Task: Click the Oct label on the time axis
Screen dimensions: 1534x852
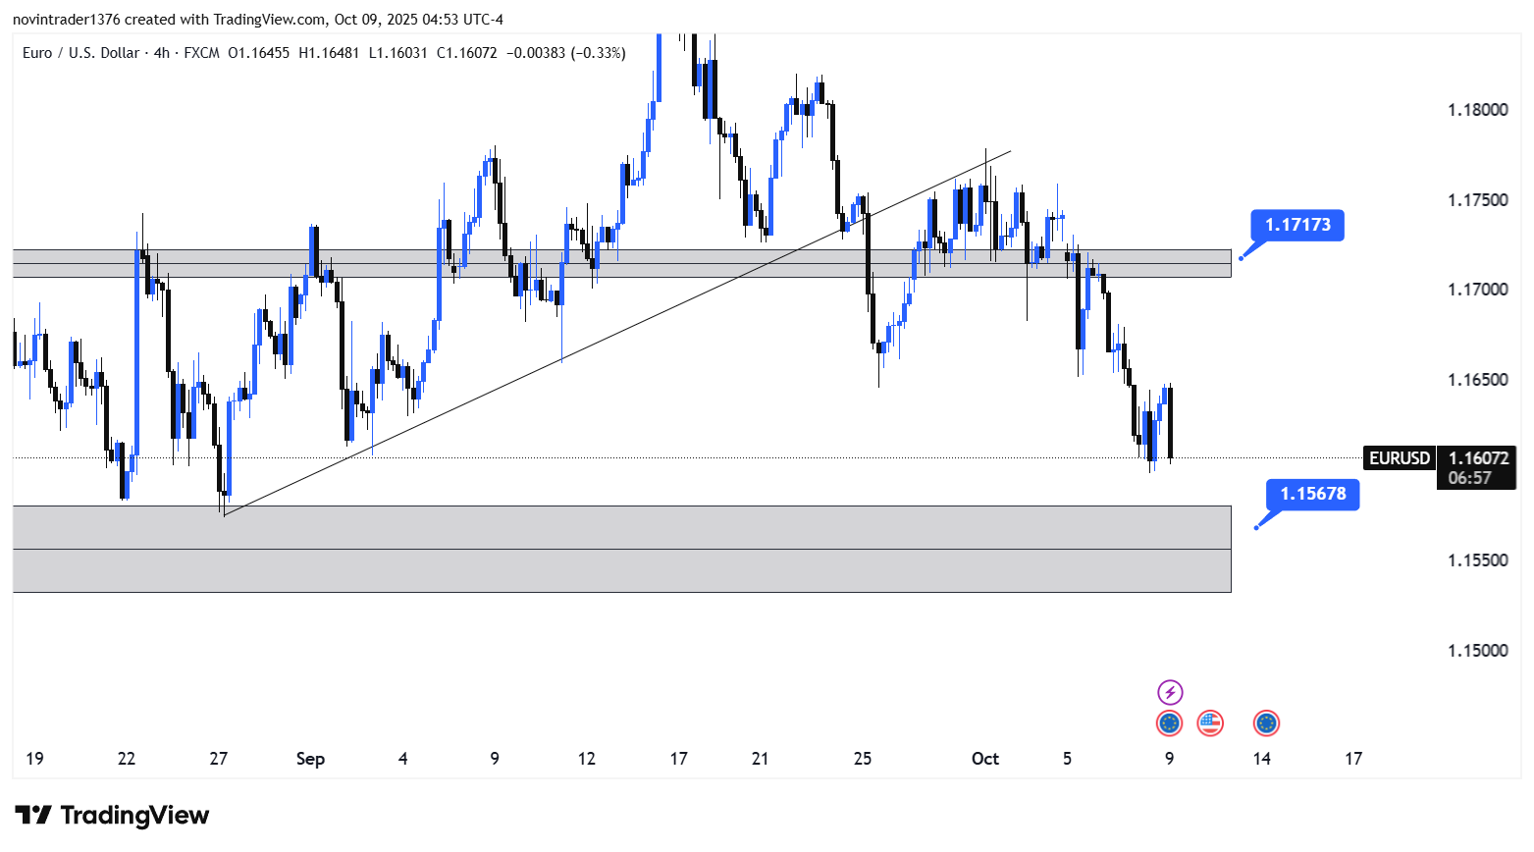Action: tap(984, 759)
